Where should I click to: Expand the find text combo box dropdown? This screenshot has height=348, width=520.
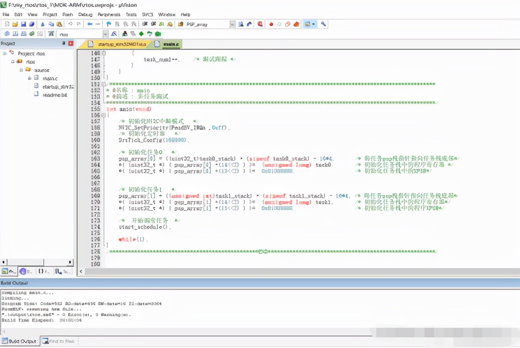(x=233, y=24)
